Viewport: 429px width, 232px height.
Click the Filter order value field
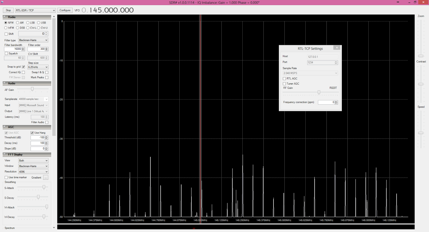click(x=36, y=49)
